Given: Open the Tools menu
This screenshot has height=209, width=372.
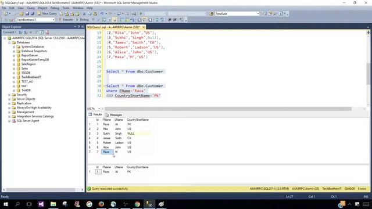Looking at the screenshot, I should (66, 8).
